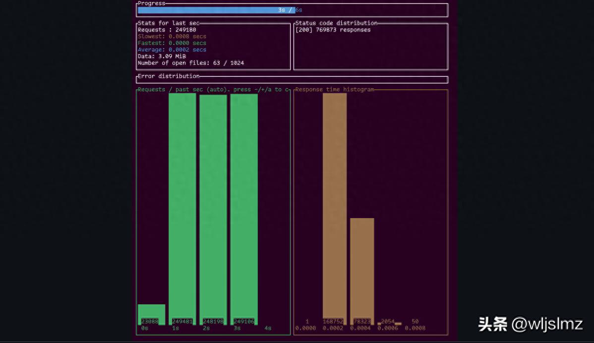Click the histogram bar labeled 78323
The image size is (594, 343).
(362, 271)
